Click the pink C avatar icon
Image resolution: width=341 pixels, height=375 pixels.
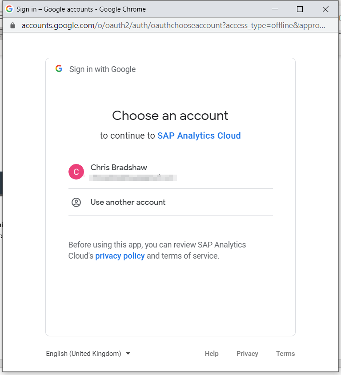[76, 172]
